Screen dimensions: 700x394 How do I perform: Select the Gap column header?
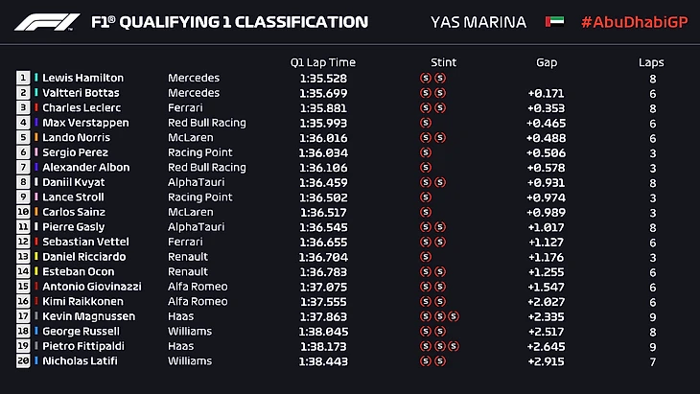click(547, 63)
